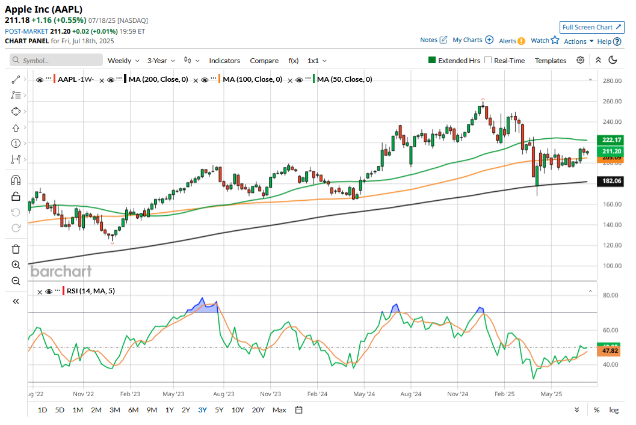Select the shapes drawing tool
The height and width of the screenshot is (425, 636).
pos(16,111)
